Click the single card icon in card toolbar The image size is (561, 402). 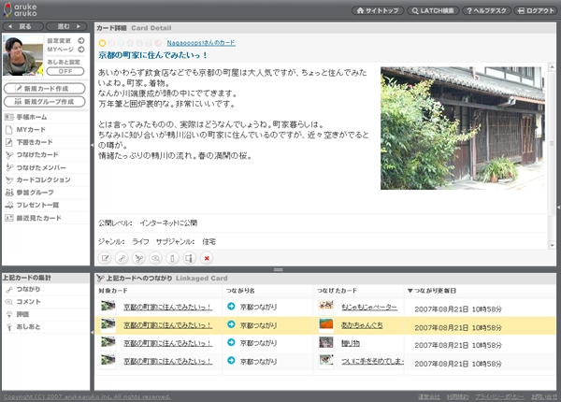172,258
